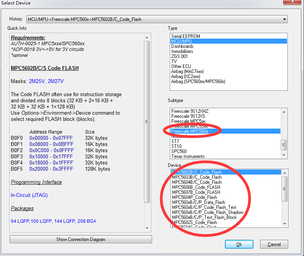Choose MPC5603B/C_Code_Flash device
Image resolution: width=304 pixels, height=256 pixels.
pos(197,177)
